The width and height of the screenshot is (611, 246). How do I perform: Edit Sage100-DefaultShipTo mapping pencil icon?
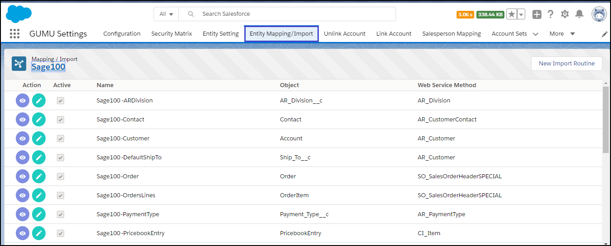click(x=39, y=158)
